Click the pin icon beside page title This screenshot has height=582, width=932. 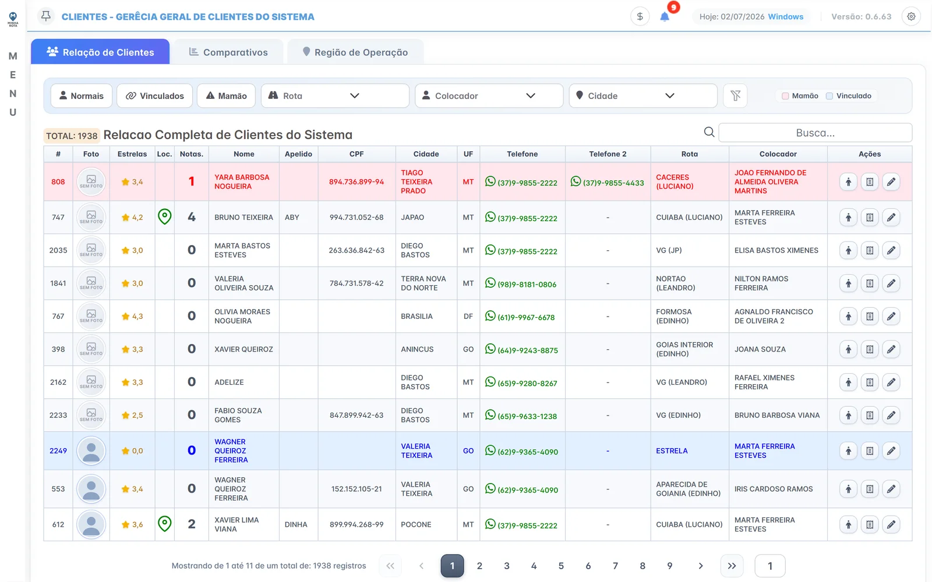coord(46,16)
